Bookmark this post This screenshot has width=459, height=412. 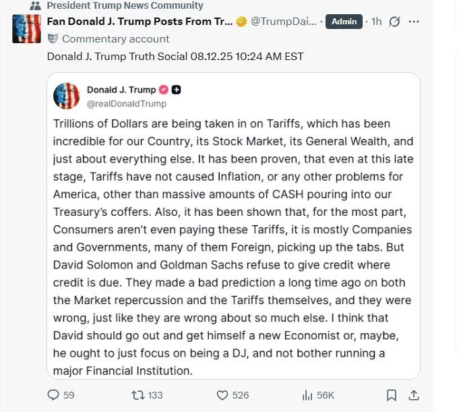pyautogui.click(x=392, y=394)
